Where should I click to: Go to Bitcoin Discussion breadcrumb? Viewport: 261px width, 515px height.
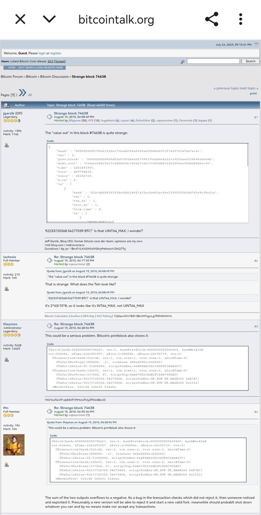[54, 76]
